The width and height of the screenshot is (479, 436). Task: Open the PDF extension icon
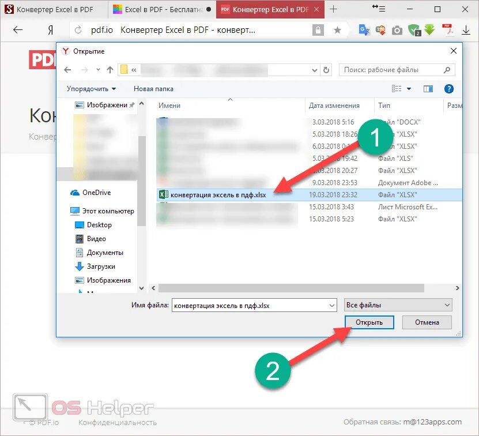(x=448, y=30)
